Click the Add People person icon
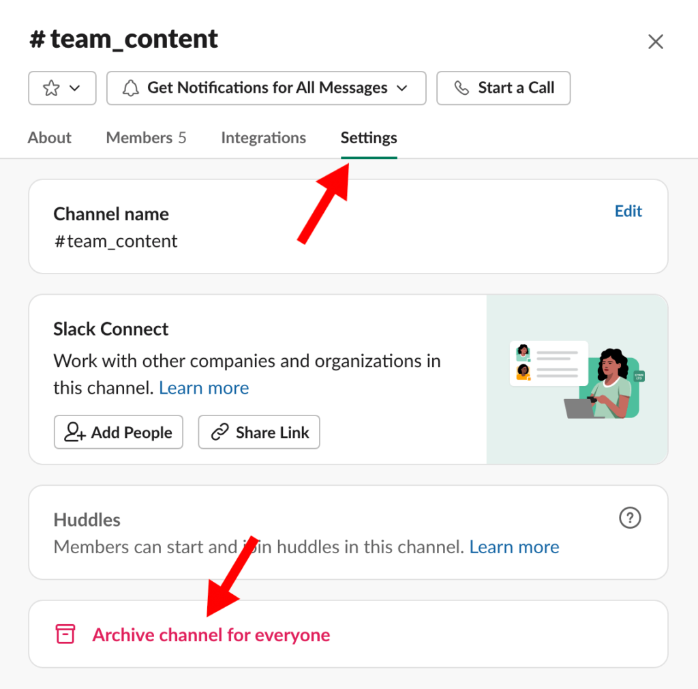698x689 pixels. click(74, 432)
